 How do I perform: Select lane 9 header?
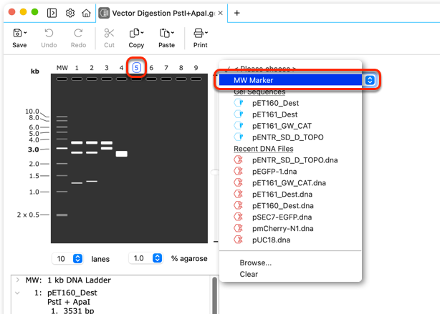[x=196, y=68]
